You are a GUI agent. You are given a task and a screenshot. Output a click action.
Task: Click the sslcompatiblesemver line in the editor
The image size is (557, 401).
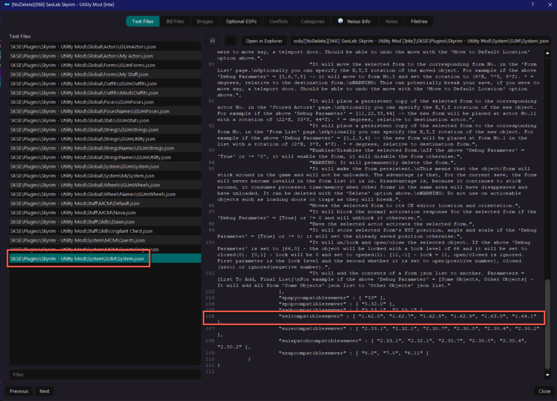tap(407, 316)
